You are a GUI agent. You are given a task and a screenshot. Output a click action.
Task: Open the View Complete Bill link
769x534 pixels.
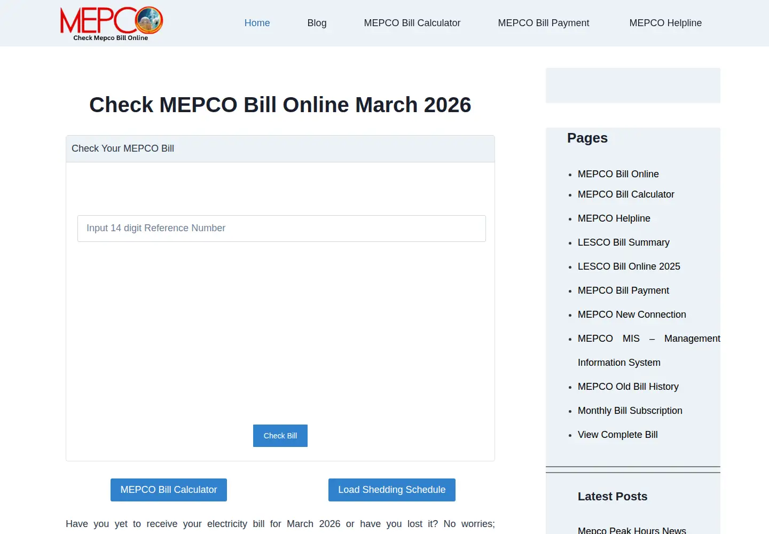617,435
